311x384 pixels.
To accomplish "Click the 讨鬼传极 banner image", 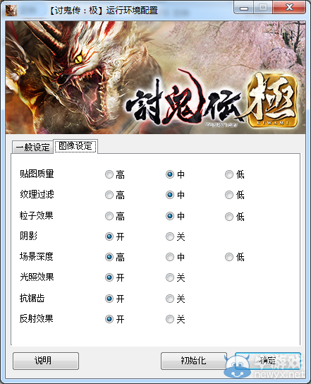I will pyautogui.click(x=155, y=78).
